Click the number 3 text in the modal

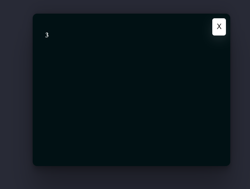[47, 35]
